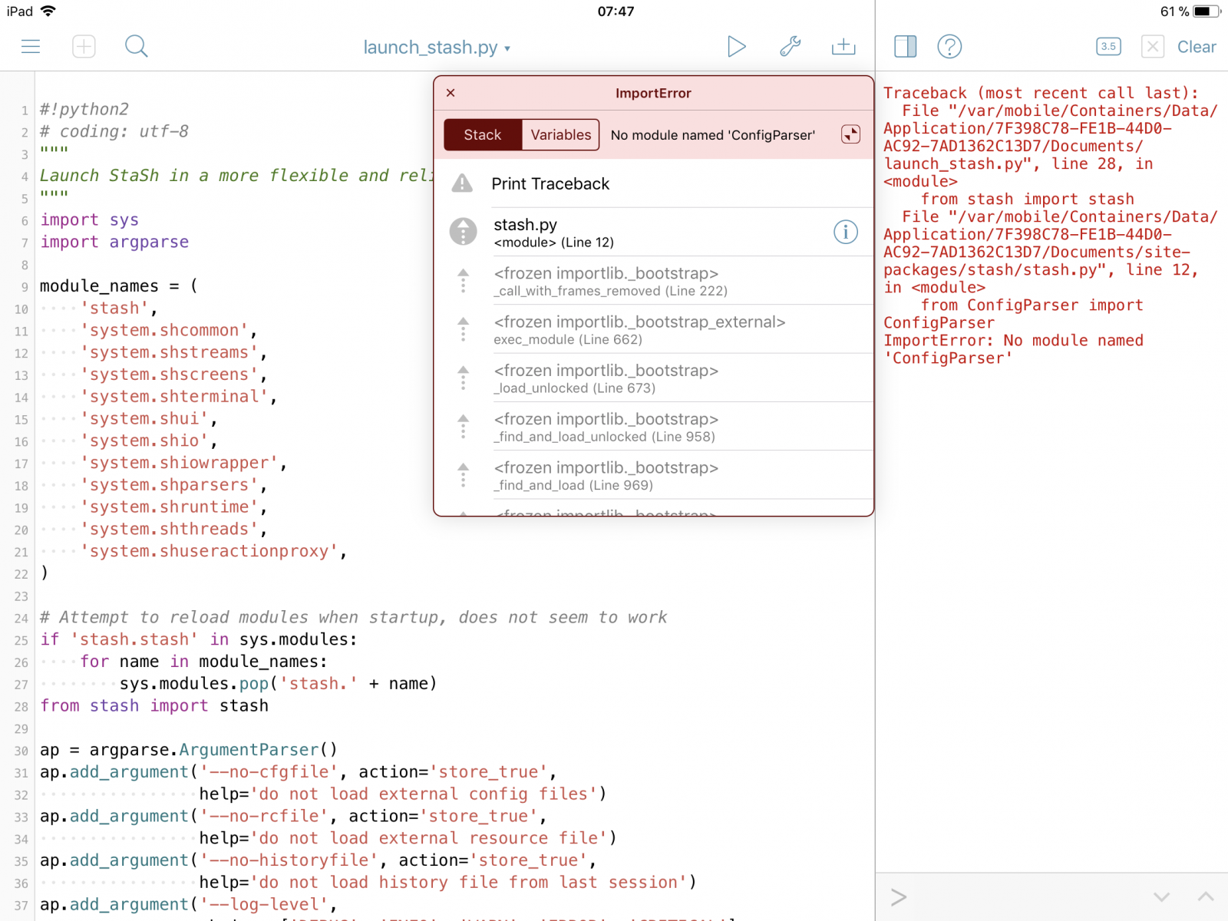1228x921 pixels.
Task: Create a new file with plus icon
Action: [84, 47]
